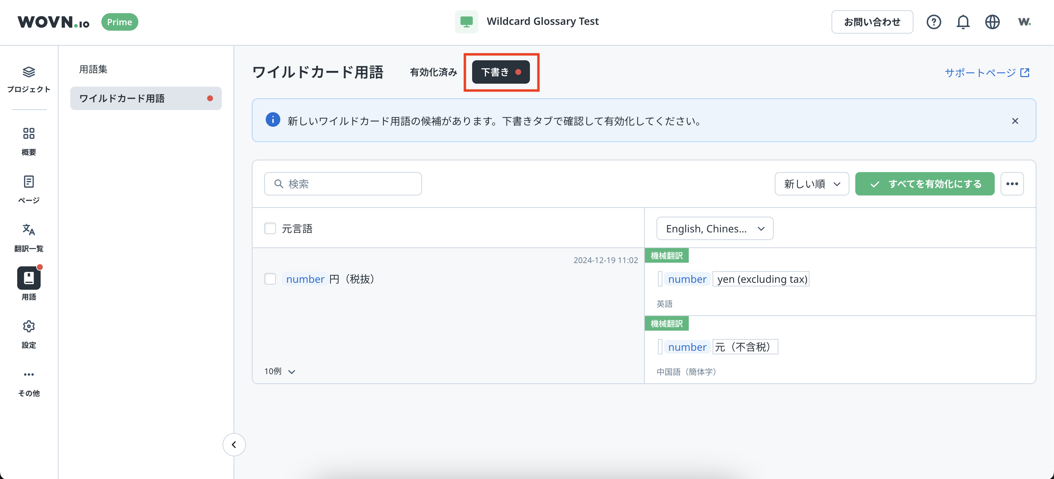Go to 概要 overview icon
Viewport: 1054px width, 479px height.
[29, 133]
